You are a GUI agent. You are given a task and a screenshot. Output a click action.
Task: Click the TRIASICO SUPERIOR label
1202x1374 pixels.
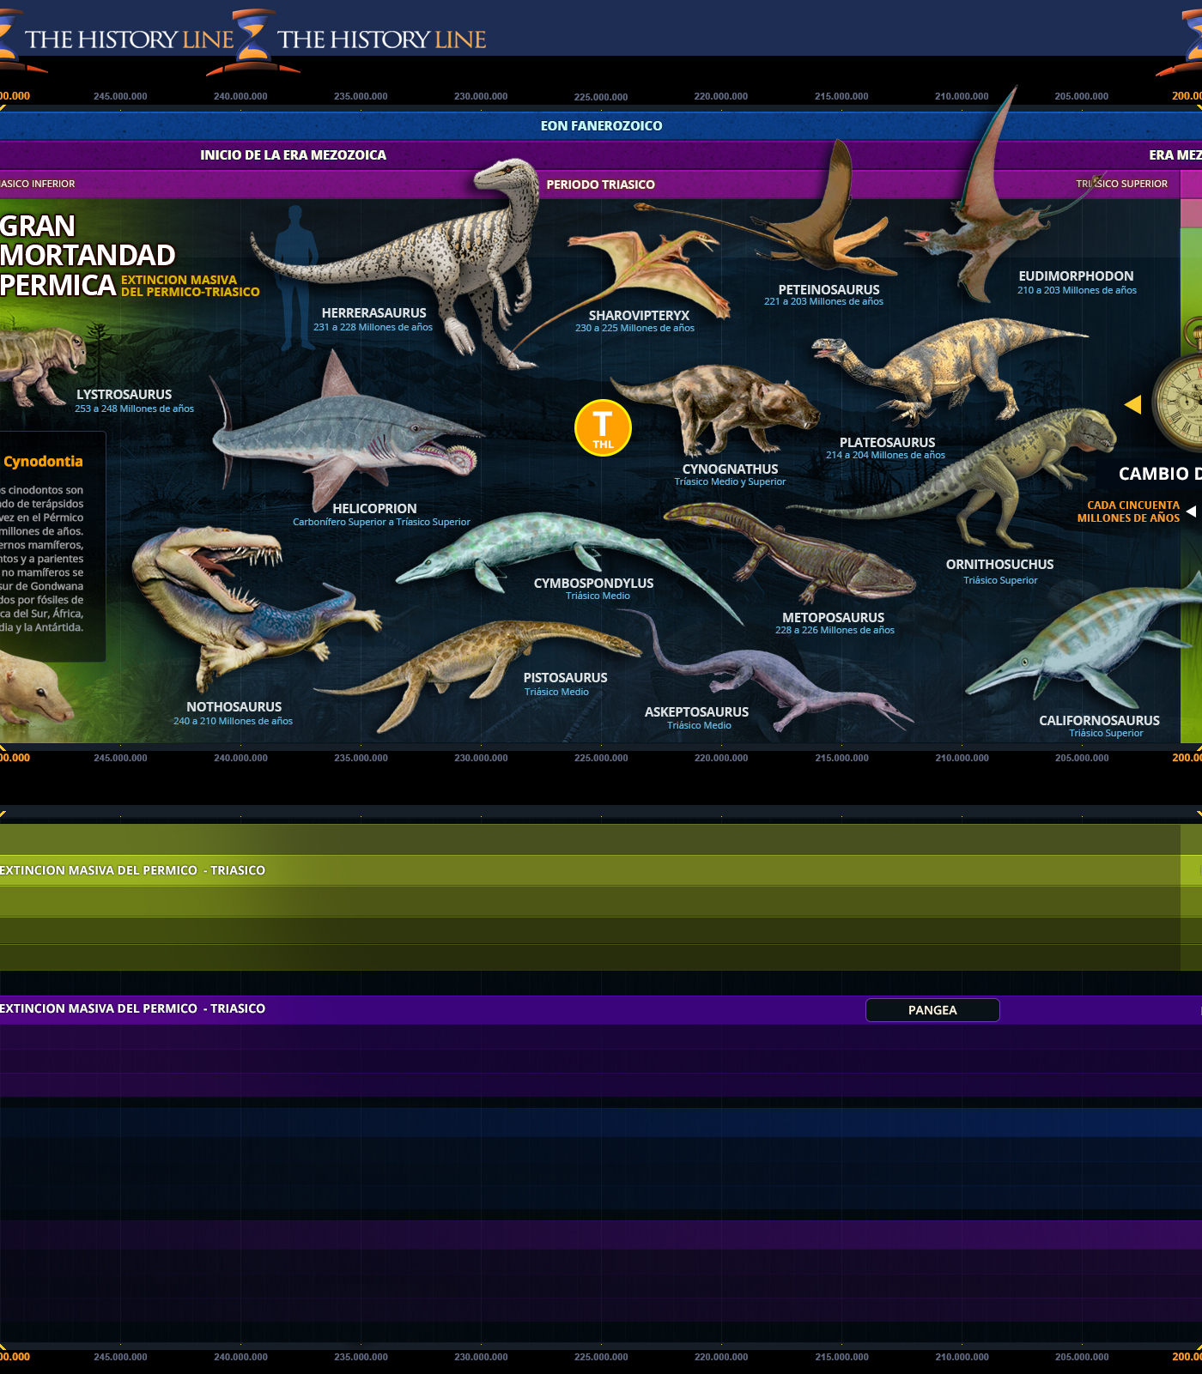point(1121,184)
